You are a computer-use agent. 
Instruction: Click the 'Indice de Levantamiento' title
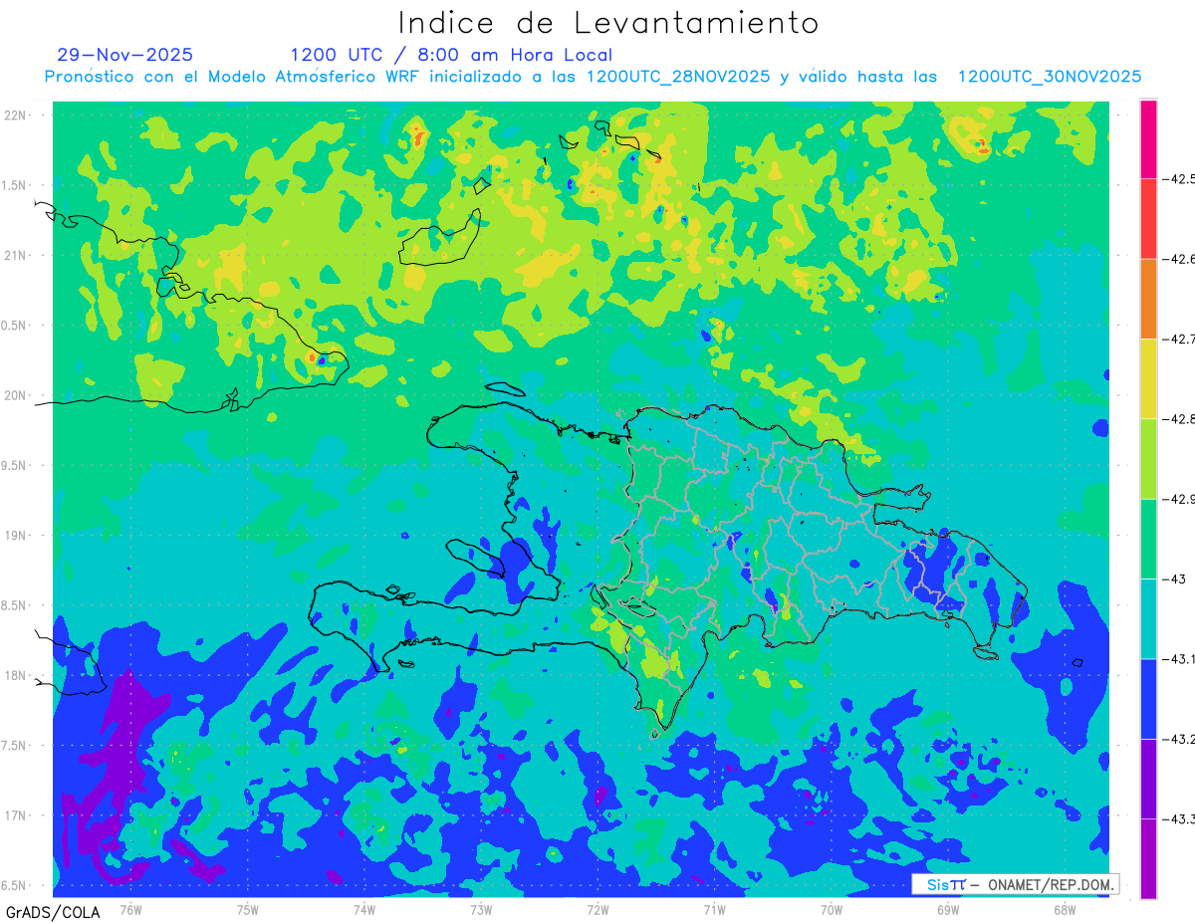pos(608,23)
